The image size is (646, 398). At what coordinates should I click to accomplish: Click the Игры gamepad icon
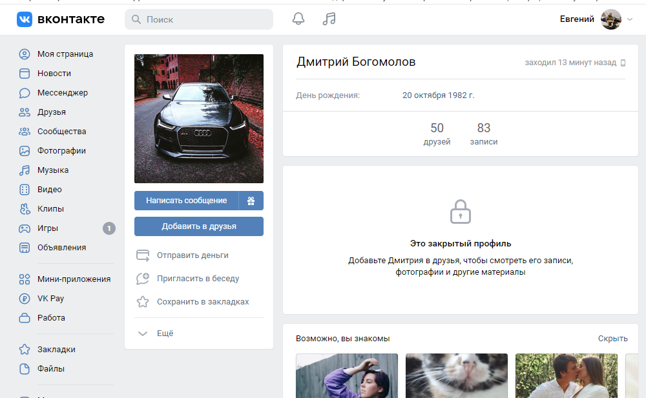pos(25,228)
